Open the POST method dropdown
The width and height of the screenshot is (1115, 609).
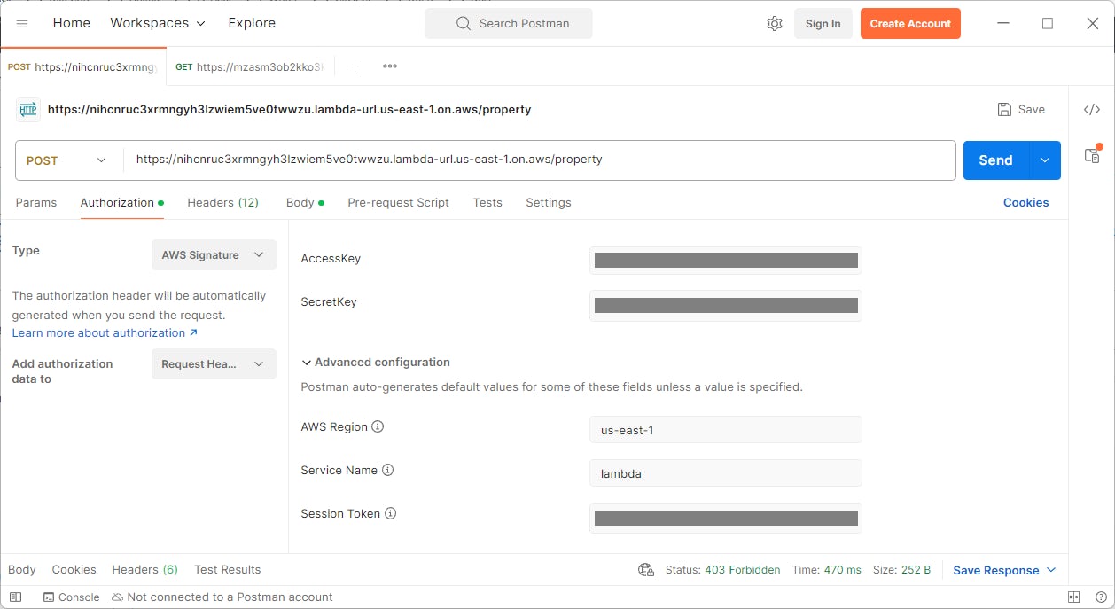[66, 160]
